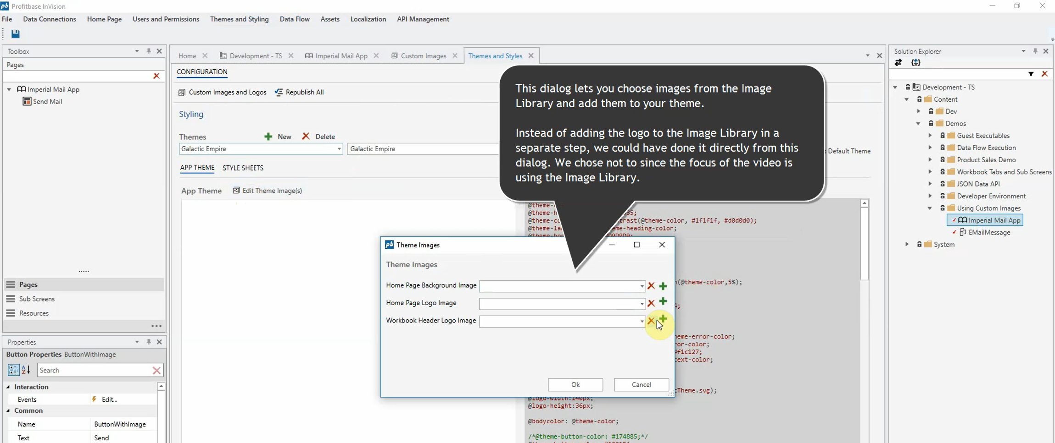The width and height of the screenshot is (1055, 443).
Task: Open Workbook Header Logo Image dropdown
Action: [x=642, y=322]
